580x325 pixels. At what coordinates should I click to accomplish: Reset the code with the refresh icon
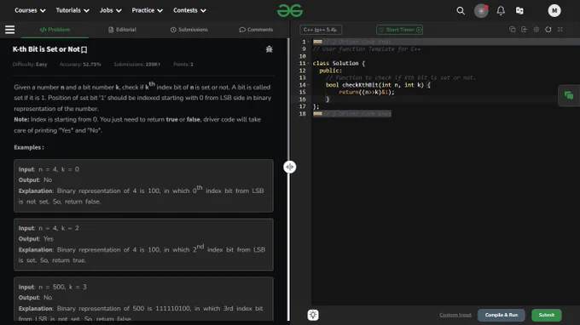[x=548, y=30]
